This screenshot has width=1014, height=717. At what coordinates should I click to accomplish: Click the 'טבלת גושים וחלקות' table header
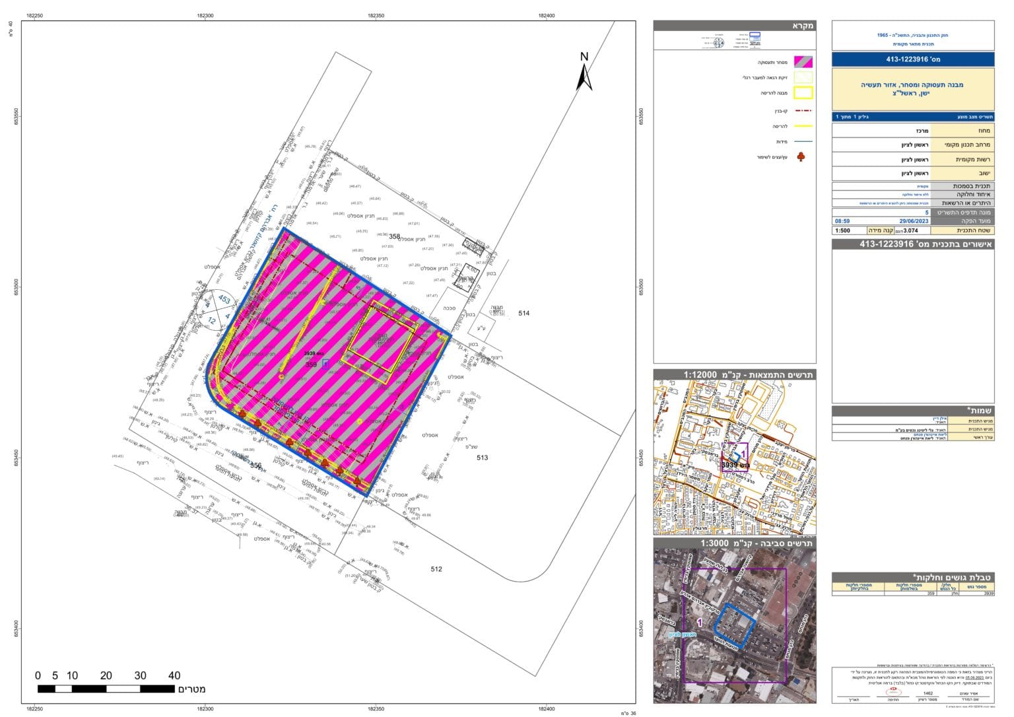point(913,578)
